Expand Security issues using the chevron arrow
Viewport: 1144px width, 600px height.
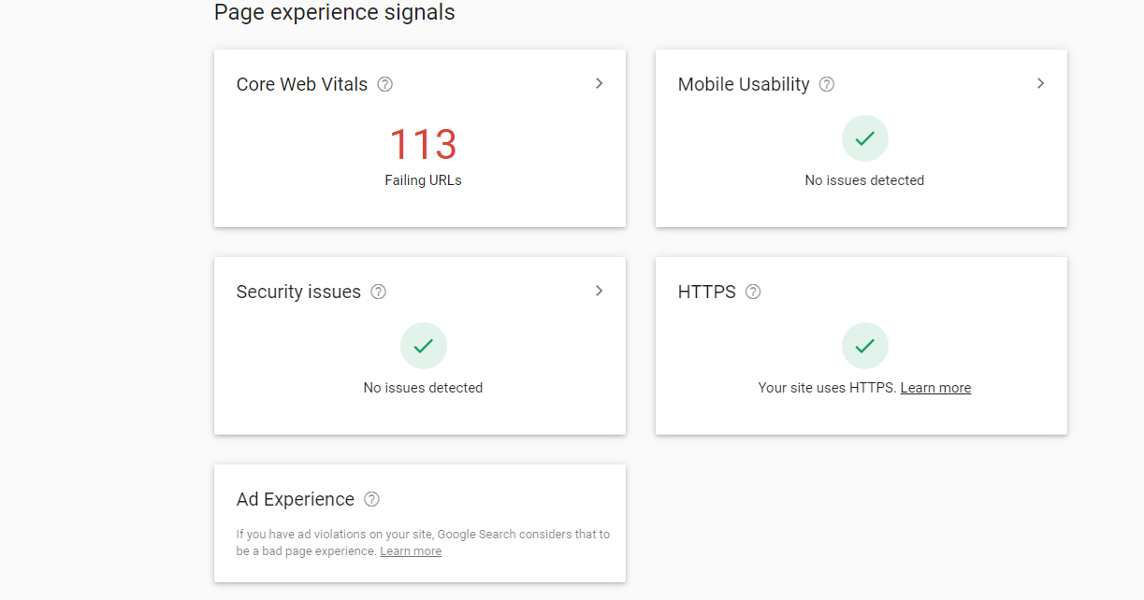[x=600, y=291]
